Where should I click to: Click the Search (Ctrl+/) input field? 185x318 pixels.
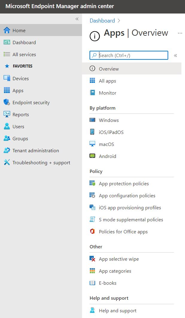[129, 55]
